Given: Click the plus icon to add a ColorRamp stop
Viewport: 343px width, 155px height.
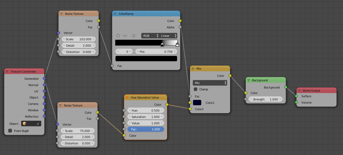Looking at the screenshot, I should (x=118, y=36).
